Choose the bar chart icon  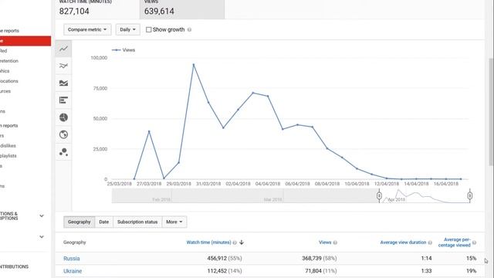pyautogui.click(x=63, y=100)
